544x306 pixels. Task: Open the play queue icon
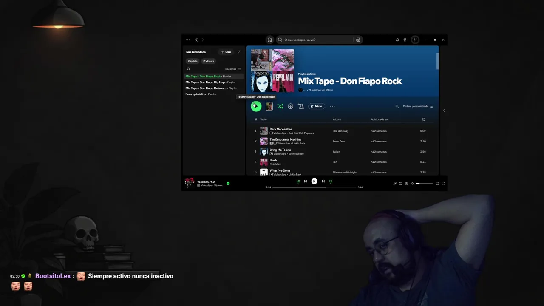point(401,184)
